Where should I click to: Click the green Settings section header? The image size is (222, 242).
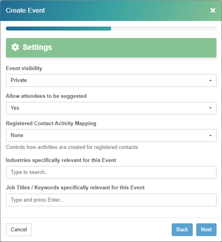click(x=111, y=48)
